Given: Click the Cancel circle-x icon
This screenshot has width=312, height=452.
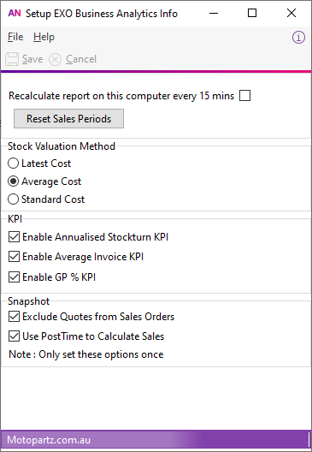Looking at the screenshot, I should coord(55,60).
